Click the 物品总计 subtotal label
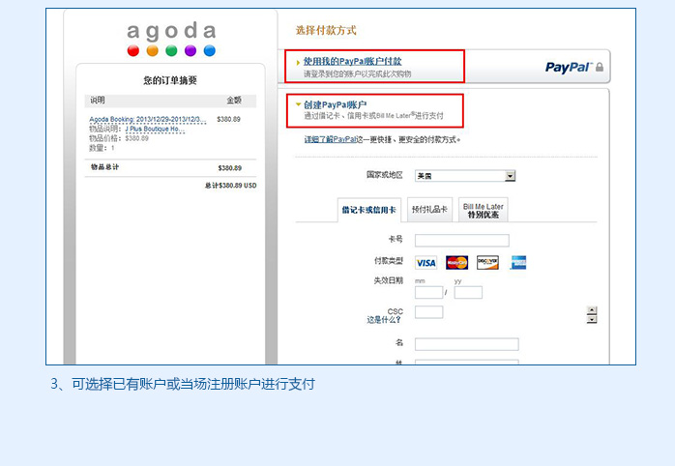The height and width of the screenshot is (466, 675). pos(104,167)
